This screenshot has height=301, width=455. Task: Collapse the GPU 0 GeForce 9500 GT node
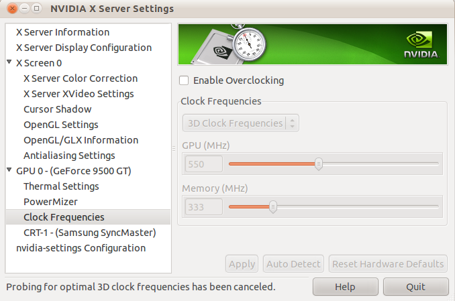9,171
